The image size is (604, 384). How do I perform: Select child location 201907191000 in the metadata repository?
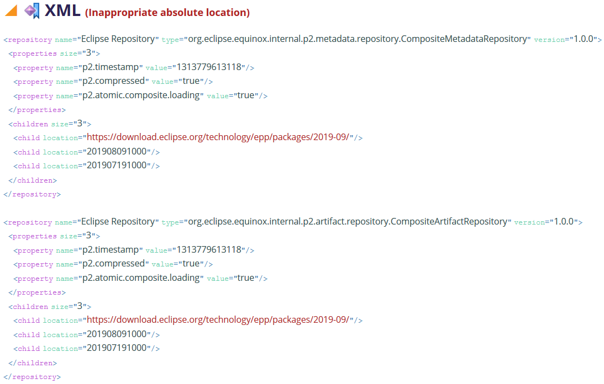click(117, 166)
